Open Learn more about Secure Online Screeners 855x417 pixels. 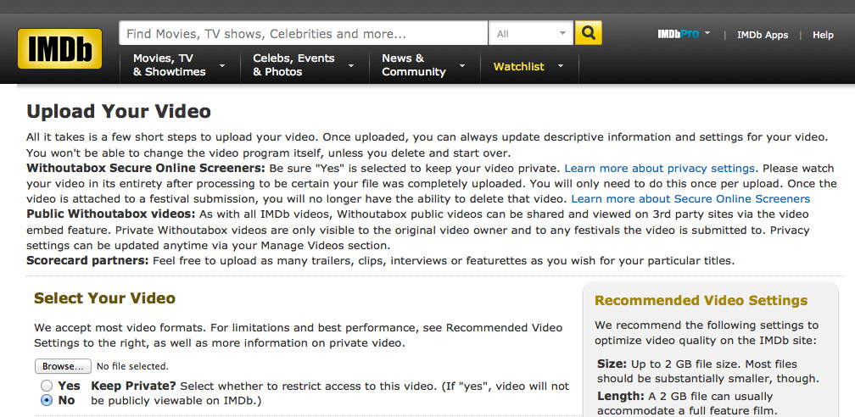[690, 199]
